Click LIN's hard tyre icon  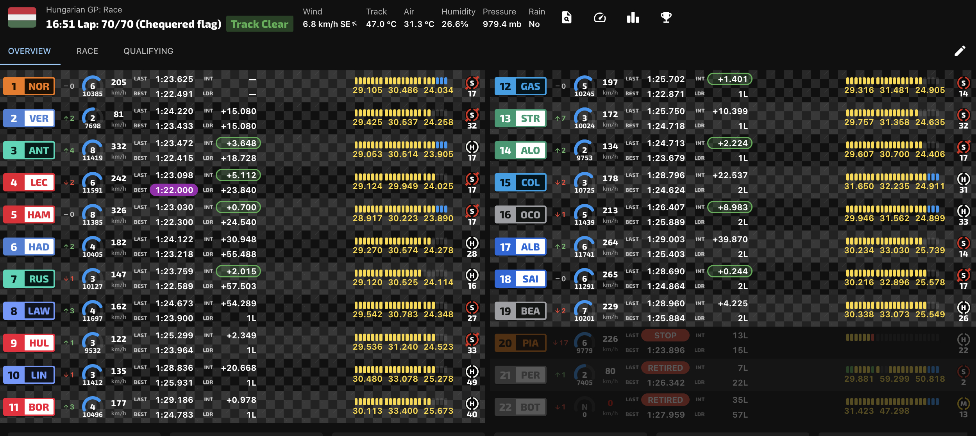pos(472,372)
